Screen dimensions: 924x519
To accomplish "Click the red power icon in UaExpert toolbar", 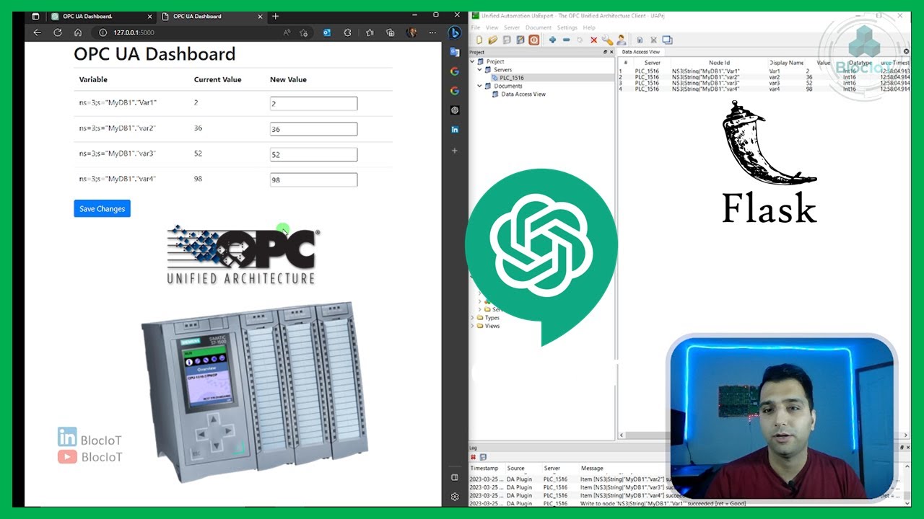I will click(x=534, y=40).
